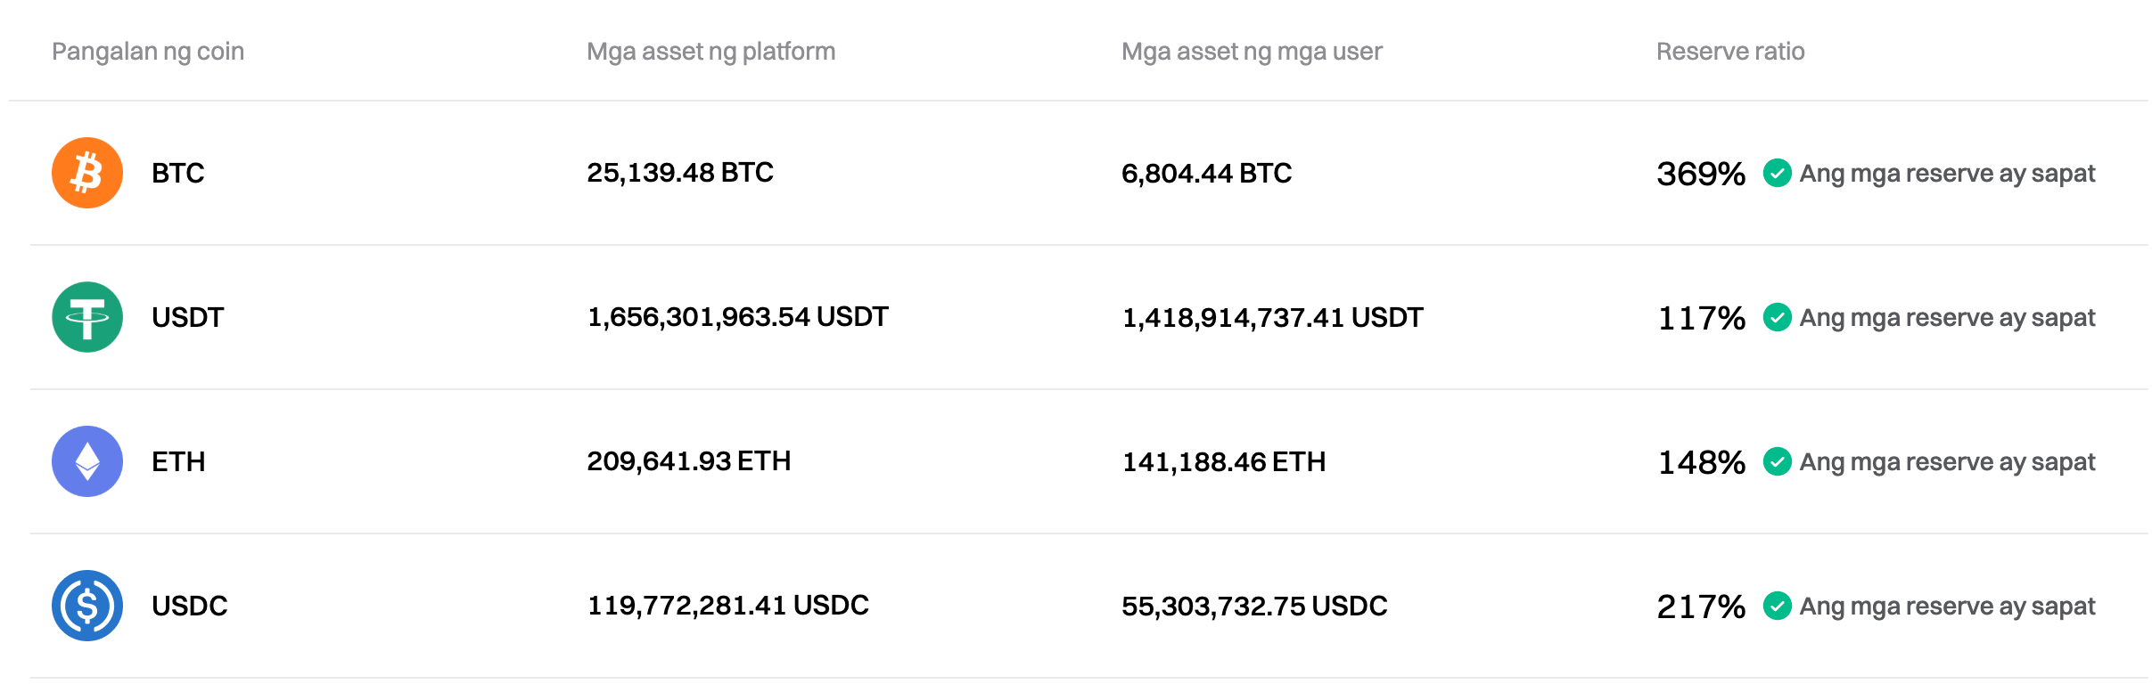
Task: Select the ETH coin name label
Action: coord(178,461)
